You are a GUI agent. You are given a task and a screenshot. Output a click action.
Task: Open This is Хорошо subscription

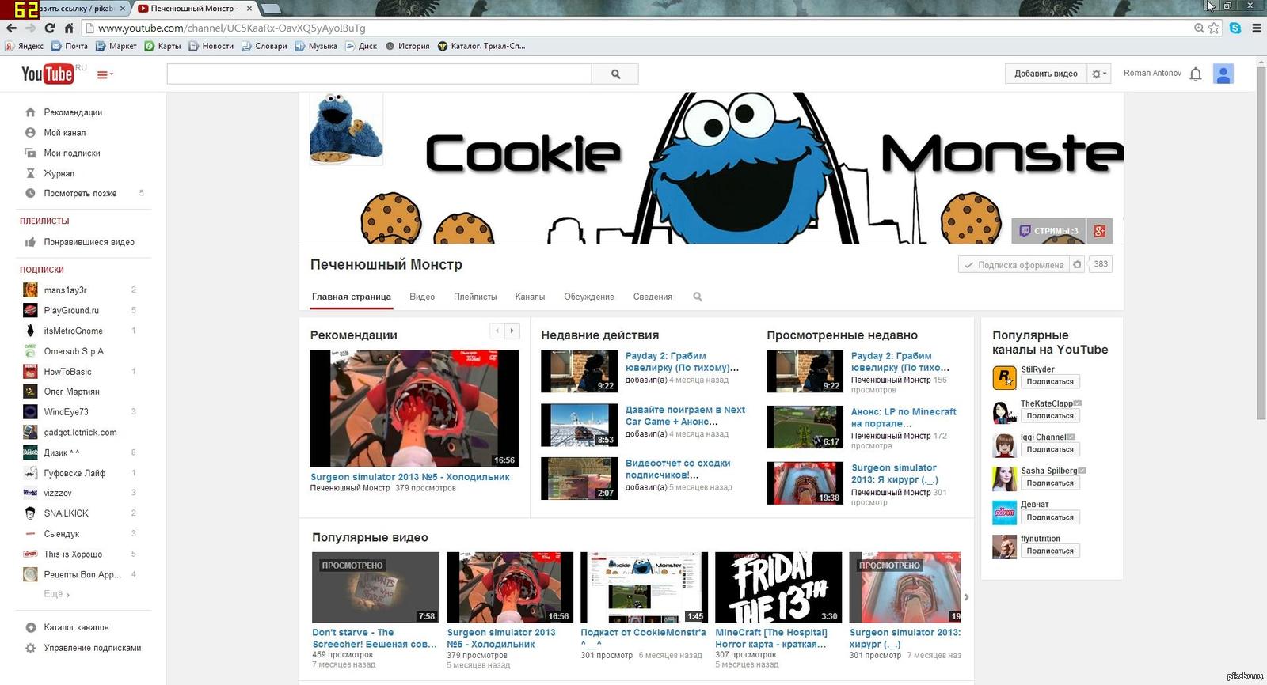73,554
